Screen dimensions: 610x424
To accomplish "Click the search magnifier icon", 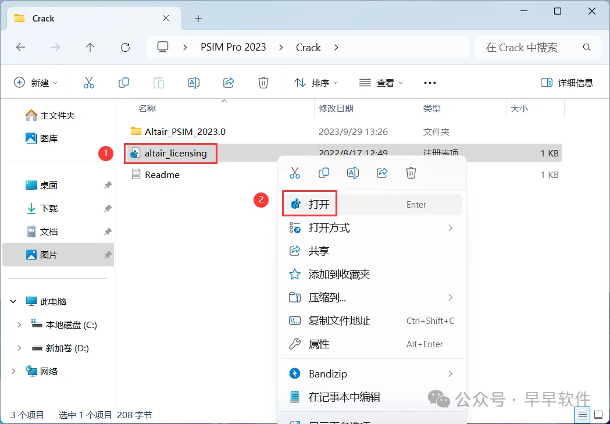I will [587, 48].
